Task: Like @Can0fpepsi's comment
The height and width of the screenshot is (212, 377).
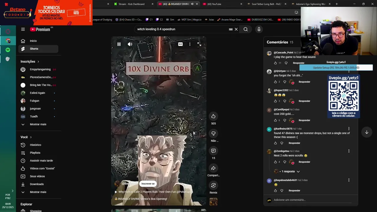Action: 275,120
